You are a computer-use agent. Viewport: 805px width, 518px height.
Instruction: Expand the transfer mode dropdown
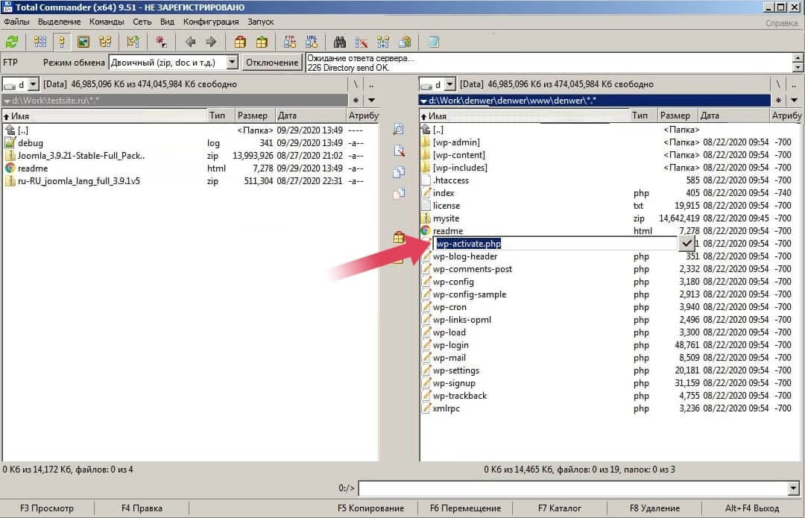[232, 63]
